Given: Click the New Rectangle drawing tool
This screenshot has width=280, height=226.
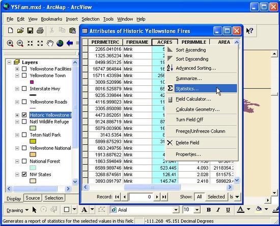Looking at the screenshot, I should click(67, 210).
